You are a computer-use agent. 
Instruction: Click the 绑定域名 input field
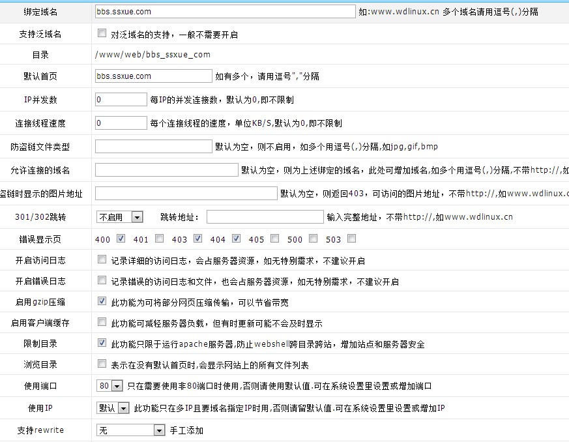coord(225,11)
